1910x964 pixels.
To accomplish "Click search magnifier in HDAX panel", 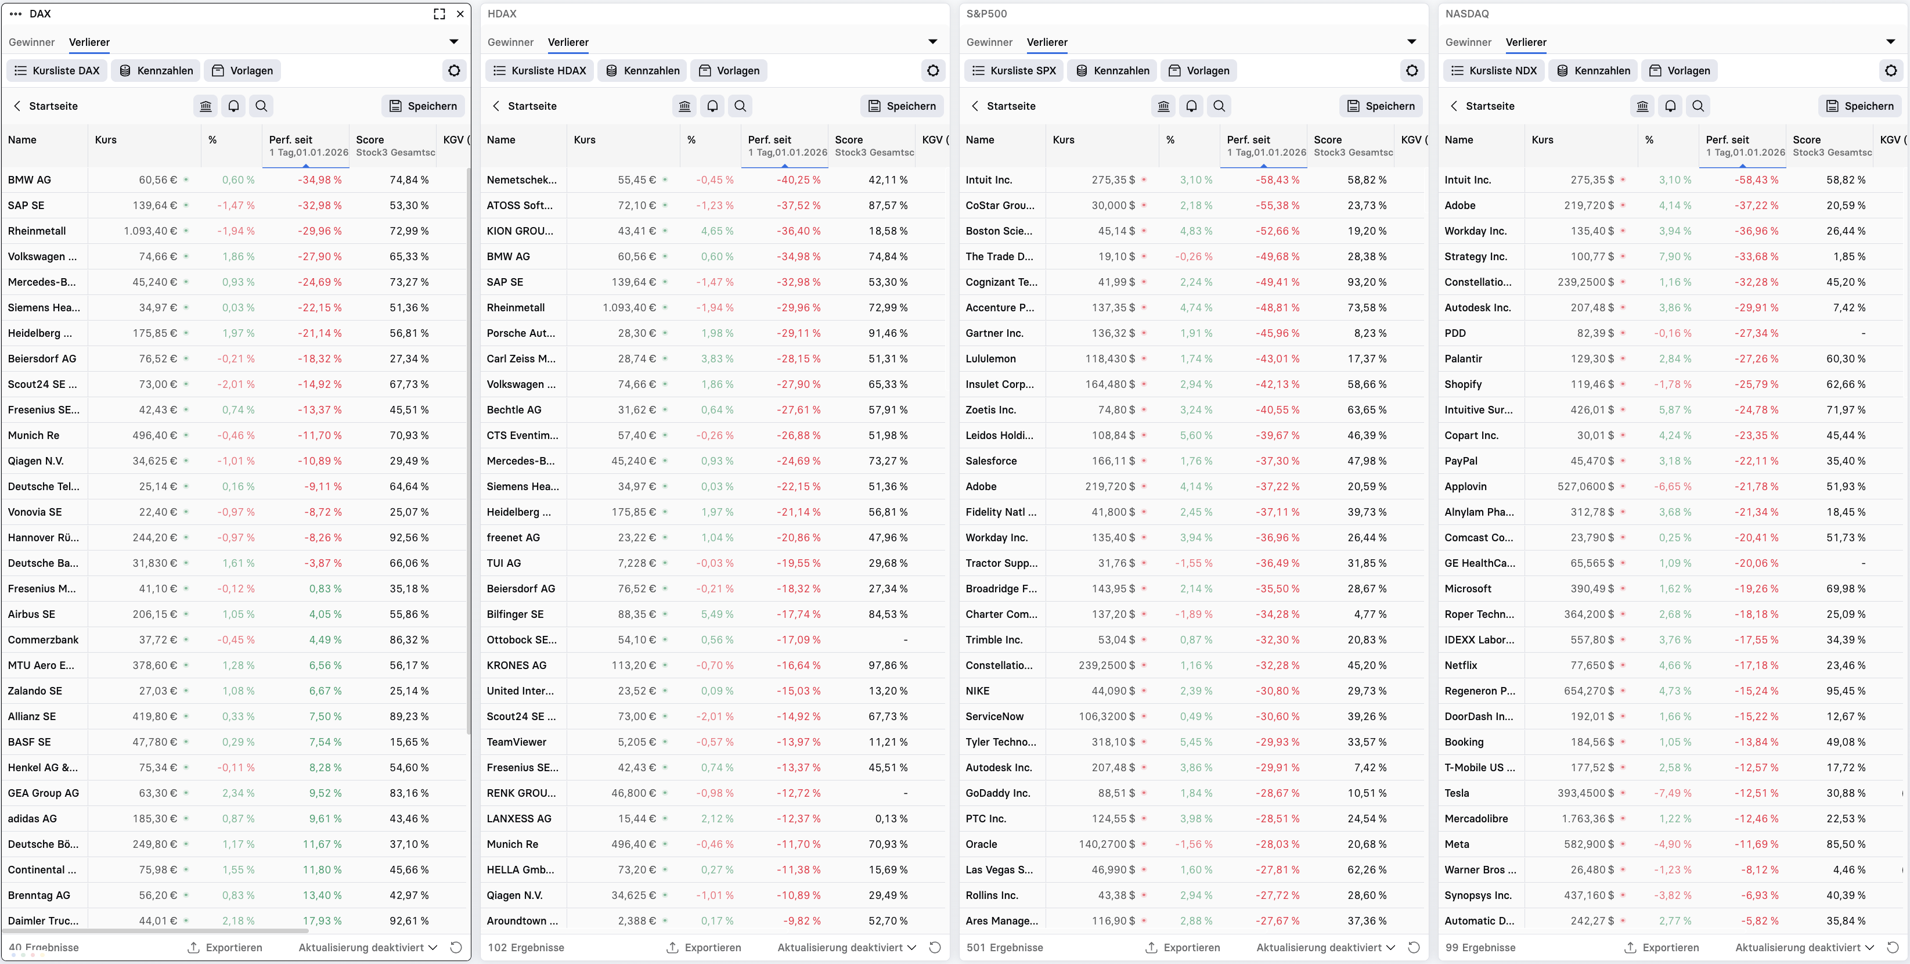I will (x=740, y=106).
